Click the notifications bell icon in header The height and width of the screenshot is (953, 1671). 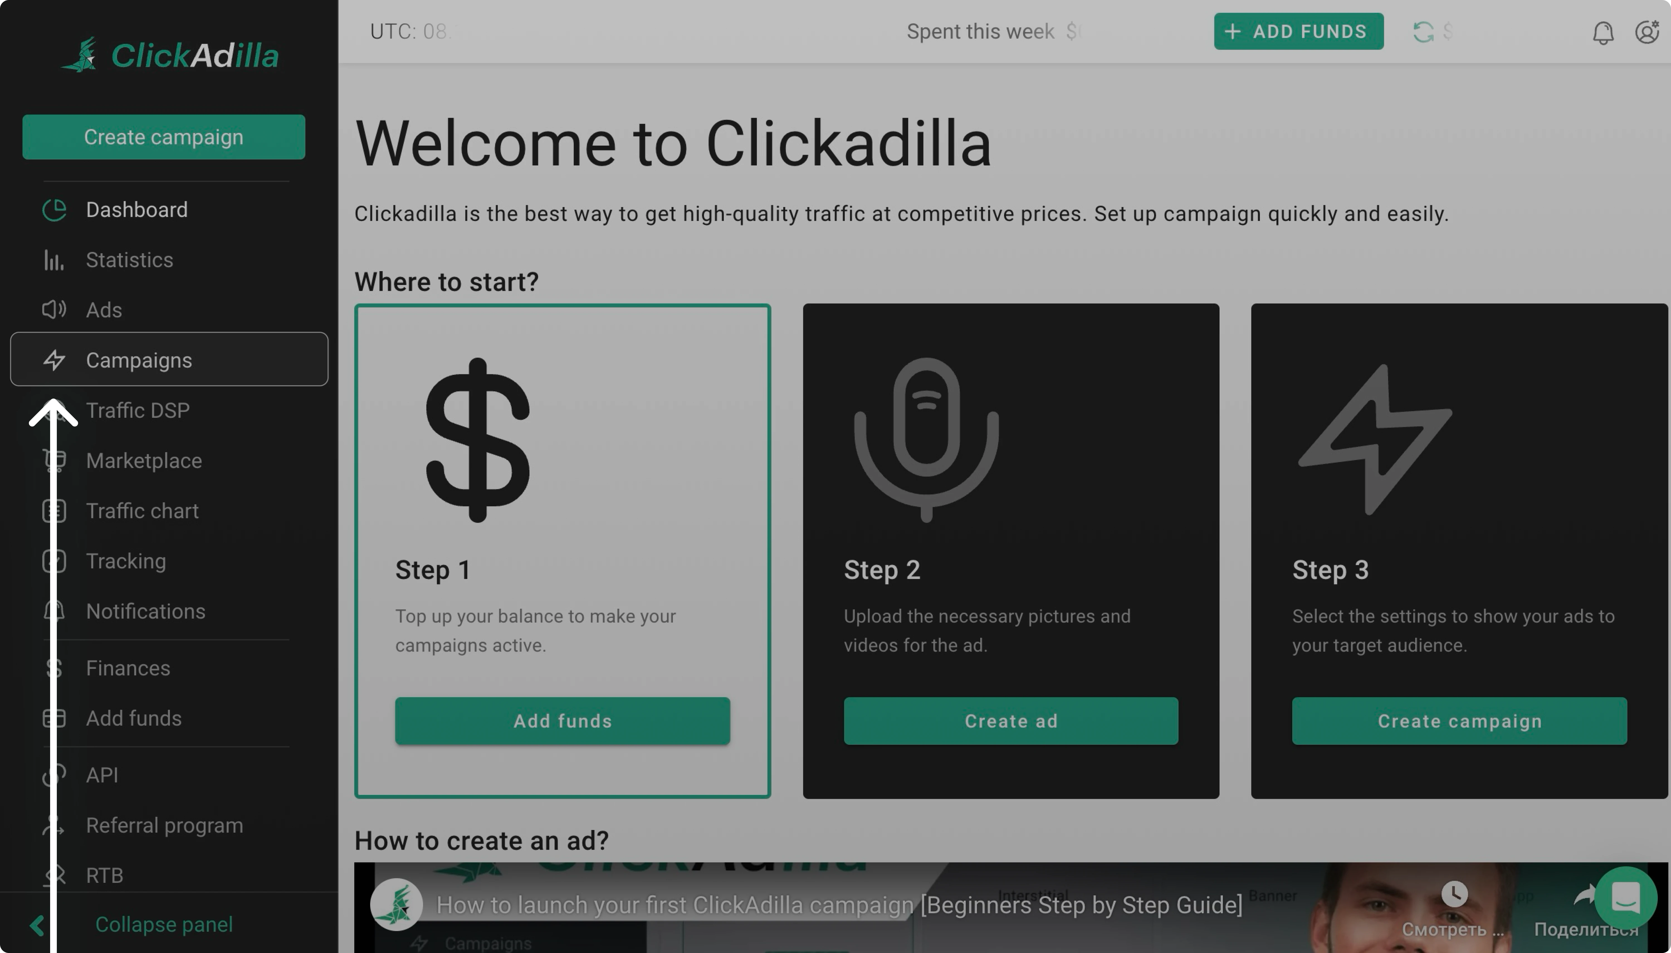(x=1603, y=32)
